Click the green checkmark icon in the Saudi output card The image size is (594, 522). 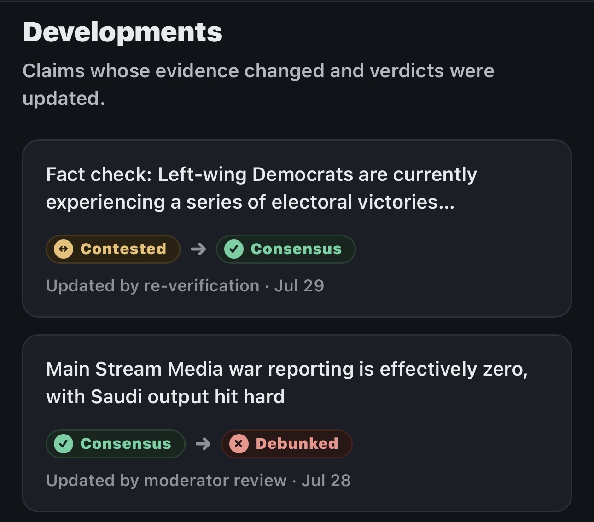pyautogui.click(x=64, y=444)
